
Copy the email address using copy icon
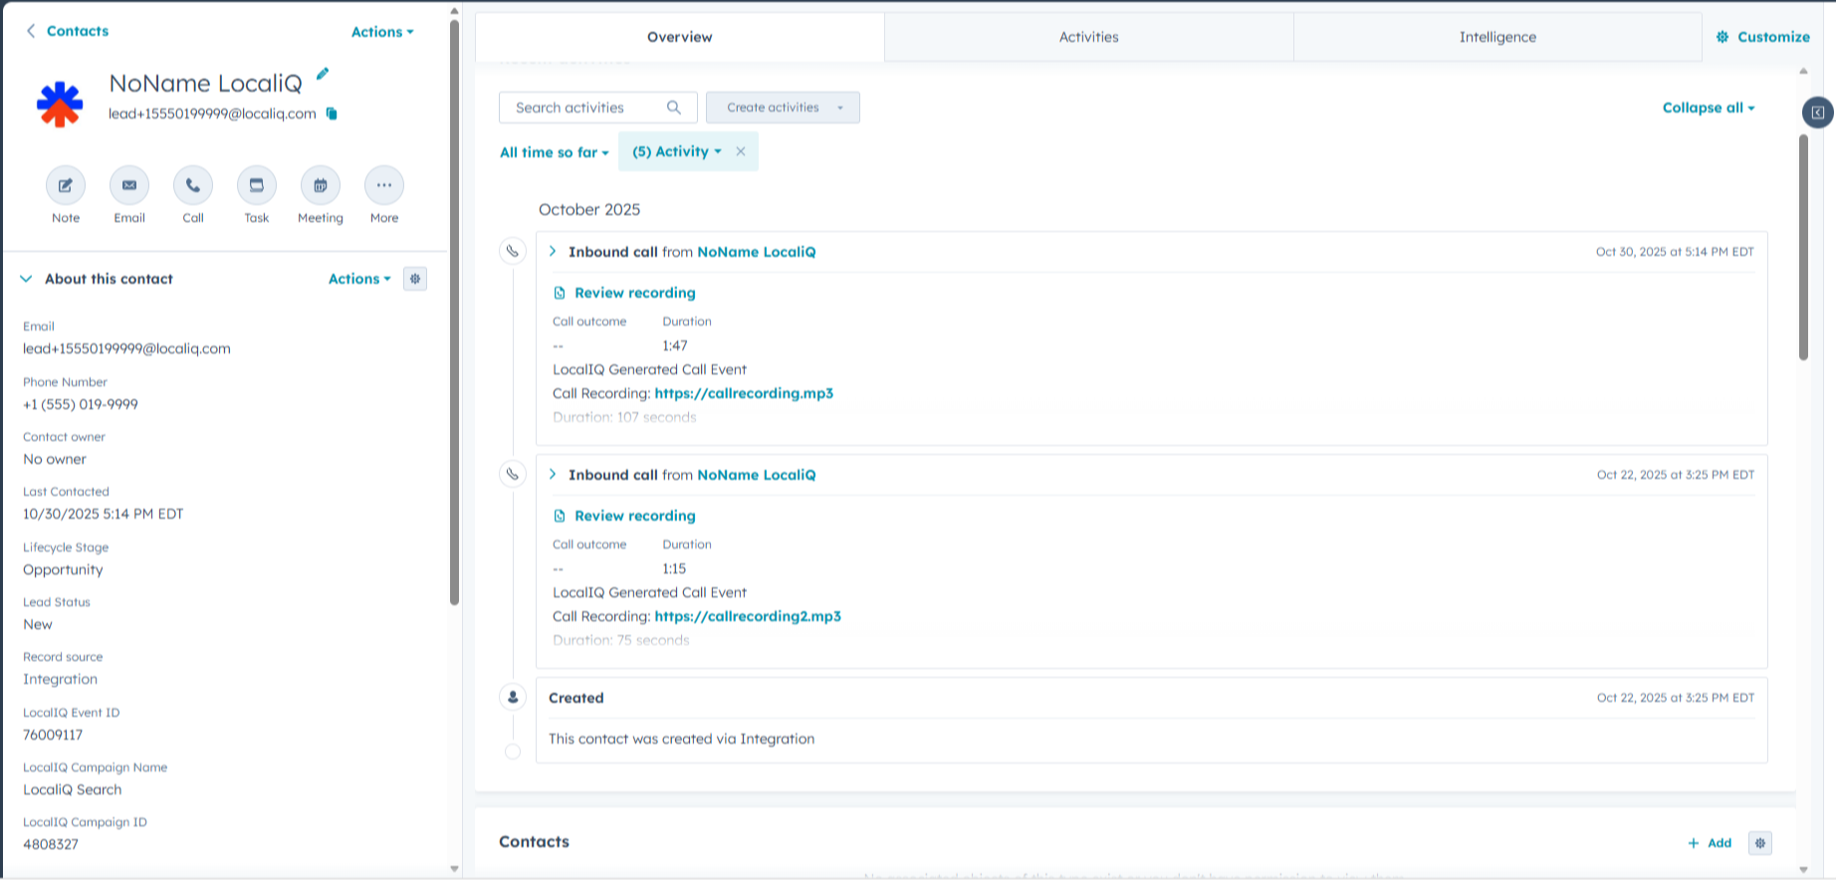pos(332,113)
